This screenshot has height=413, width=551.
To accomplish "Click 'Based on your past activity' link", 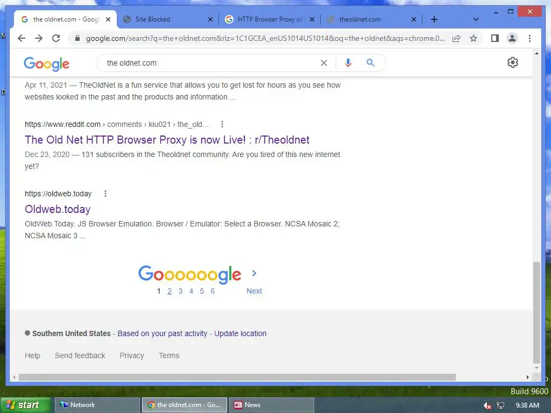I will coord(163,333).
